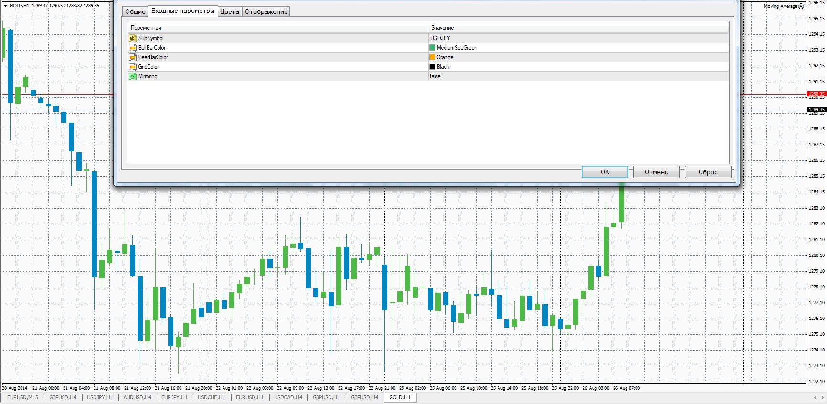The image size is (827, 404).
Task: Confirm settings with the OK button
Action: pyautogui.click(x=605, y=172)
